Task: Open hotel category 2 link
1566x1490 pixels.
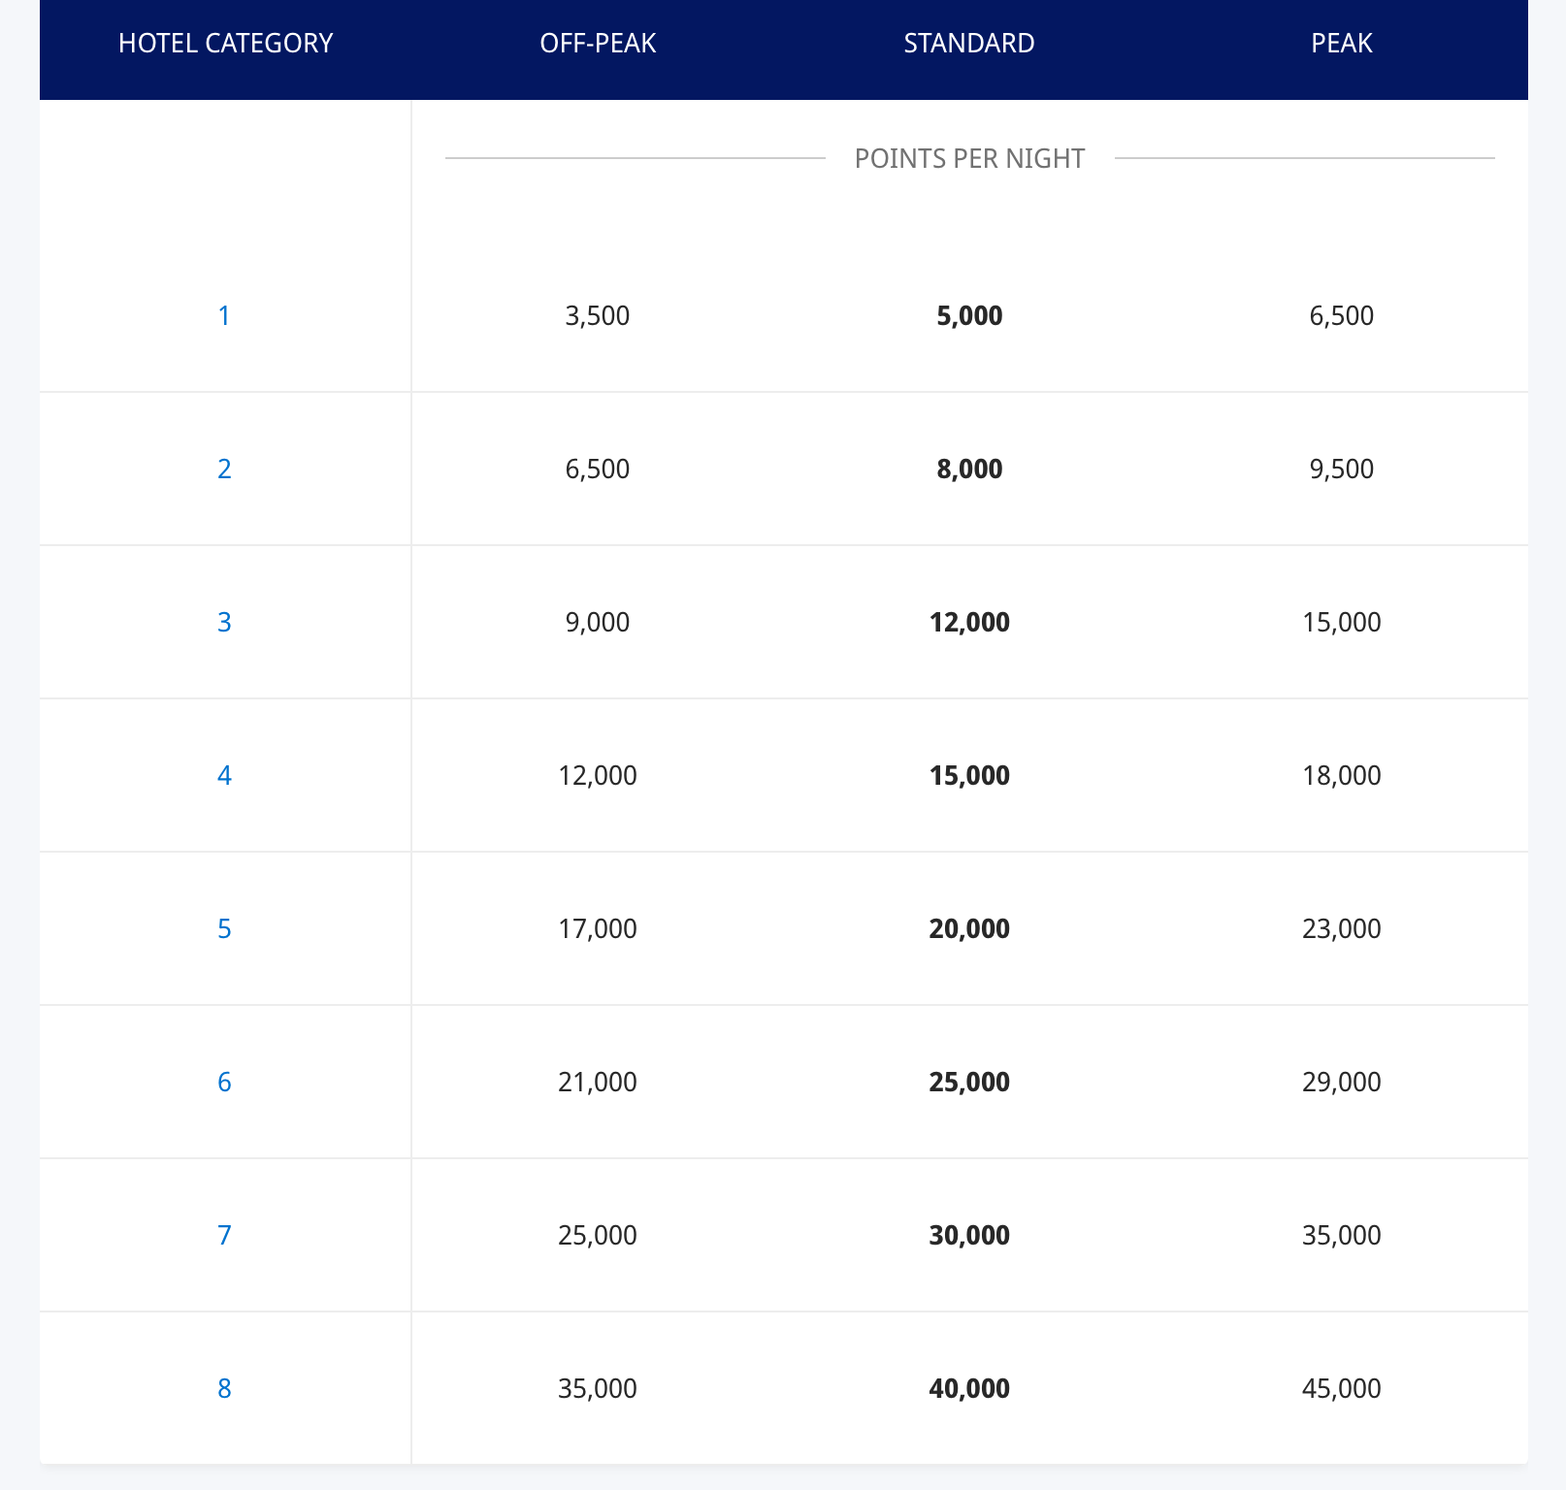Action: coord(224,470)
